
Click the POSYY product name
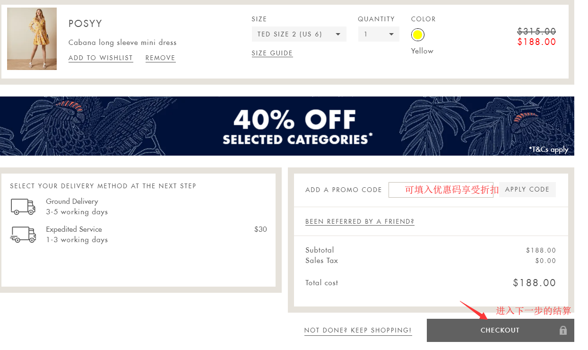point(85,24)
